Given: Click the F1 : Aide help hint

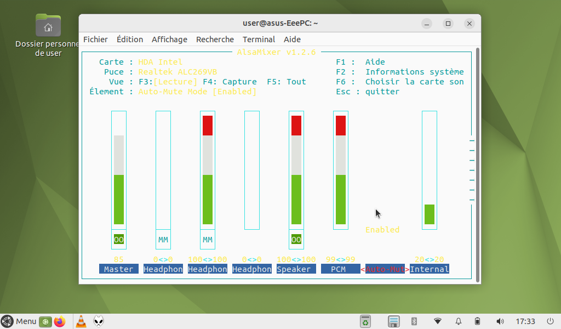Looking at the screenshot, I should click(x=360, y=62).
